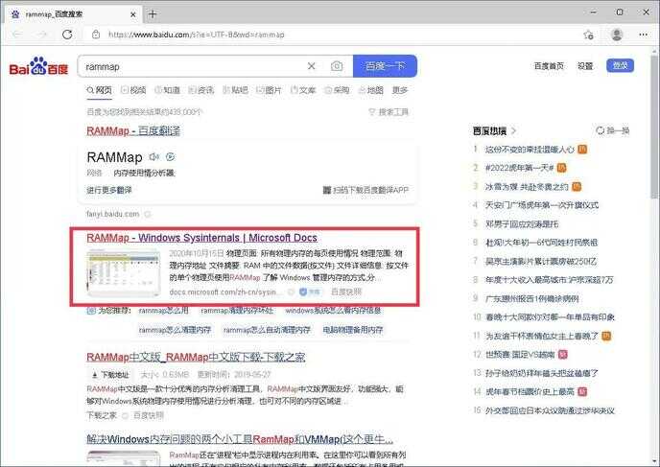Screen dimensions: 660x467
Task: Refresh the page in the browser toolbar
Action: [x=67, y=35]
